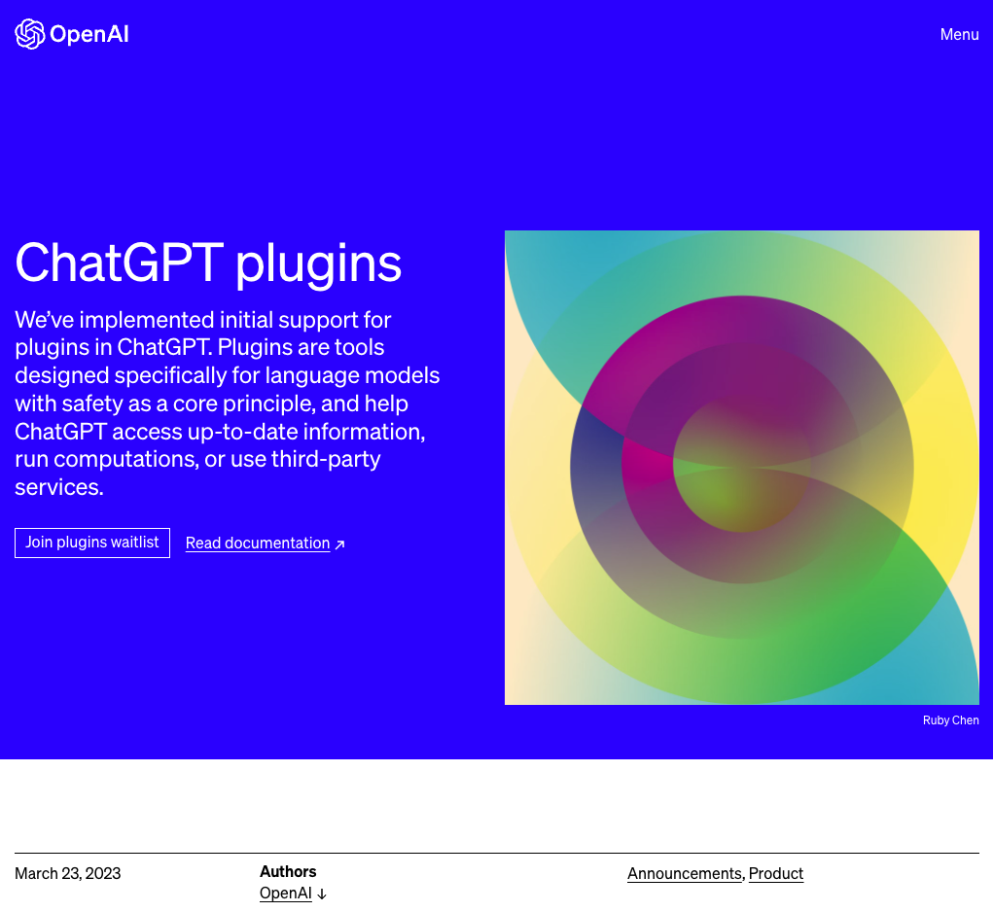Image resolution: width=993 pixels, height=912 pixels.
Task: Open the Menu in the header
Action: [959, 34]
